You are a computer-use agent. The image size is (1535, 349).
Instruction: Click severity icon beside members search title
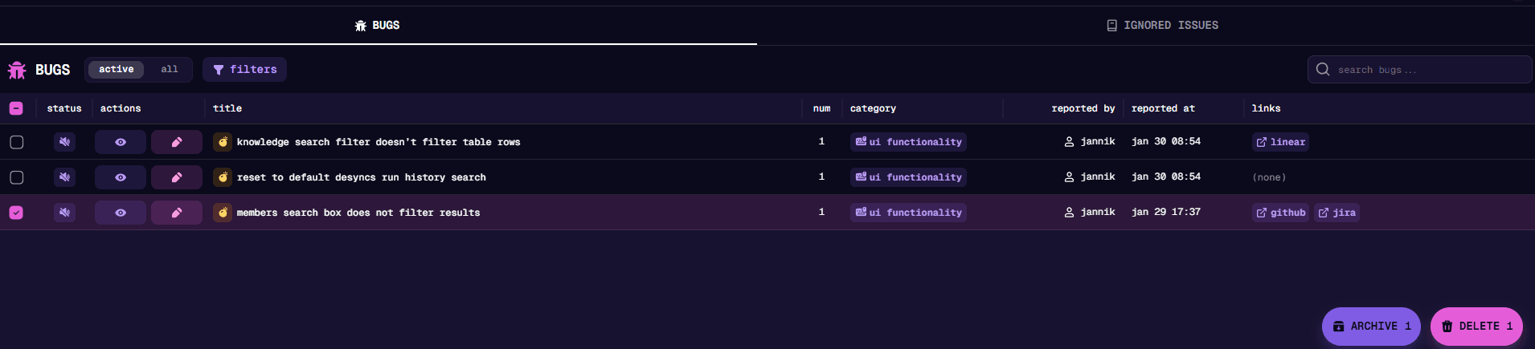click(223, 213)
